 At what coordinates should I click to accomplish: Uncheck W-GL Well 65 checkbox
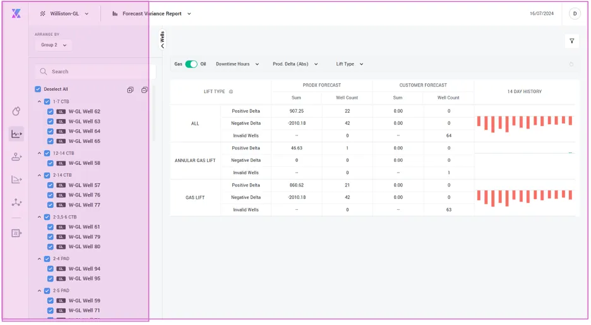point(50,141)
